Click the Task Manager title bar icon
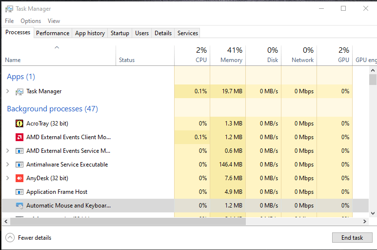377x250 pixels. click(x=9, y=9)
